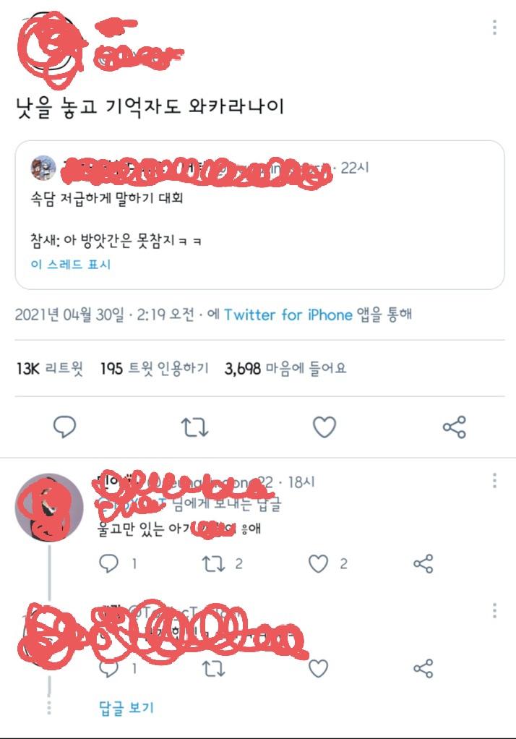The width and height of the screenshot is (516, 739).
Task: Share the second reply
Action: tap(423, 669)
